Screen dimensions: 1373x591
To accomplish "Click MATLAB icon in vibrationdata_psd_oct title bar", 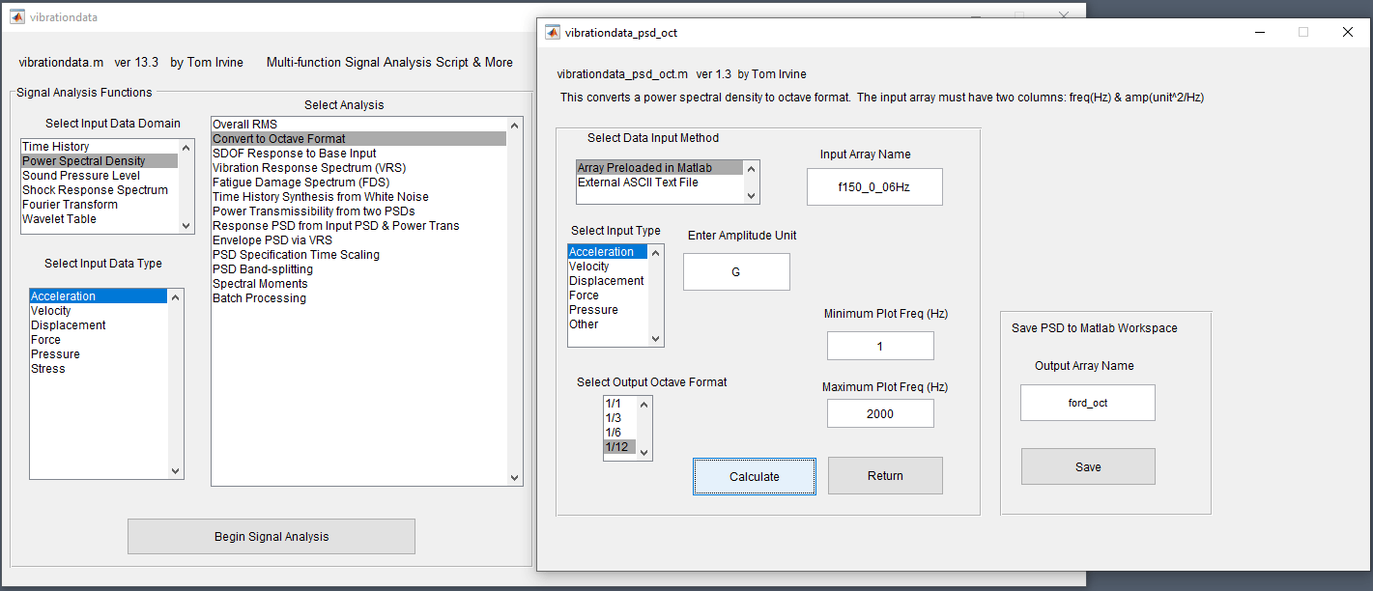I will point(553,32).
